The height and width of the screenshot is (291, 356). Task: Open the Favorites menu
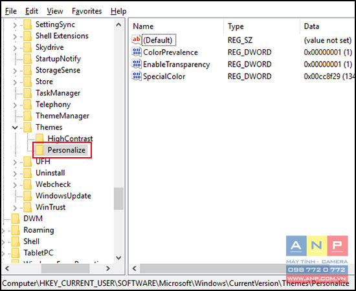87,11
